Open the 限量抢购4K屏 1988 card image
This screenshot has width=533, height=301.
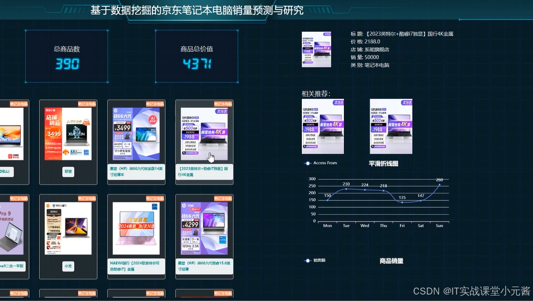click(204, 134)
